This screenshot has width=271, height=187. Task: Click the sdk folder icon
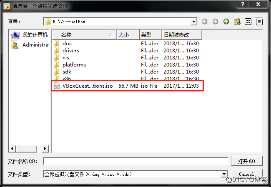(57, 71)
